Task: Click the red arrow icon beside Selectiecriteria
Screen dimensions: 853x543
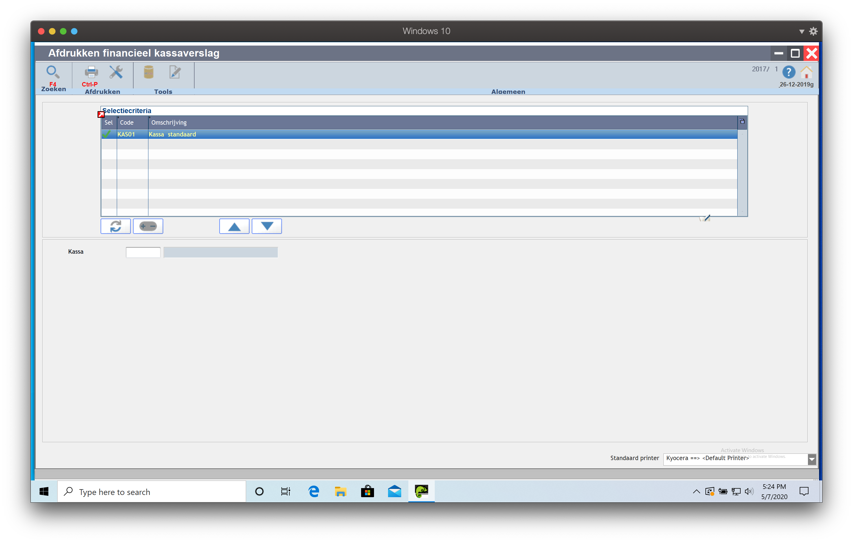Action: click(101, 114)
